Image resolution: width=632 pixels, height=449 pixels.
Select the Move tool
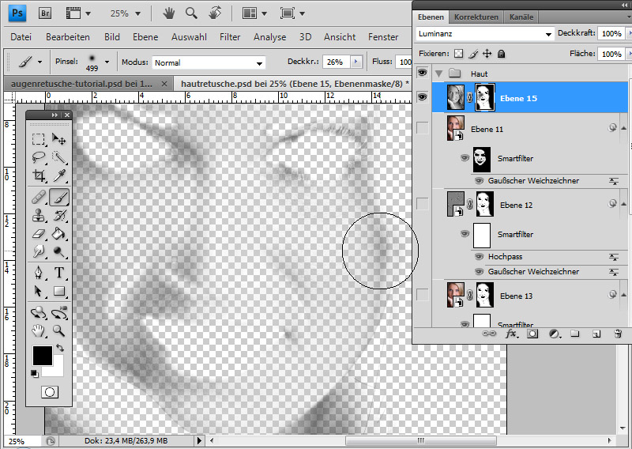(59, 139)
